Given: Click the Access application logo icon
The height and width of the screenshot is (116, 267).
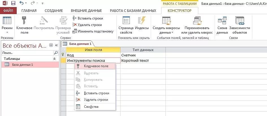Looking at the screenshot, I should [x=5, y=3].
